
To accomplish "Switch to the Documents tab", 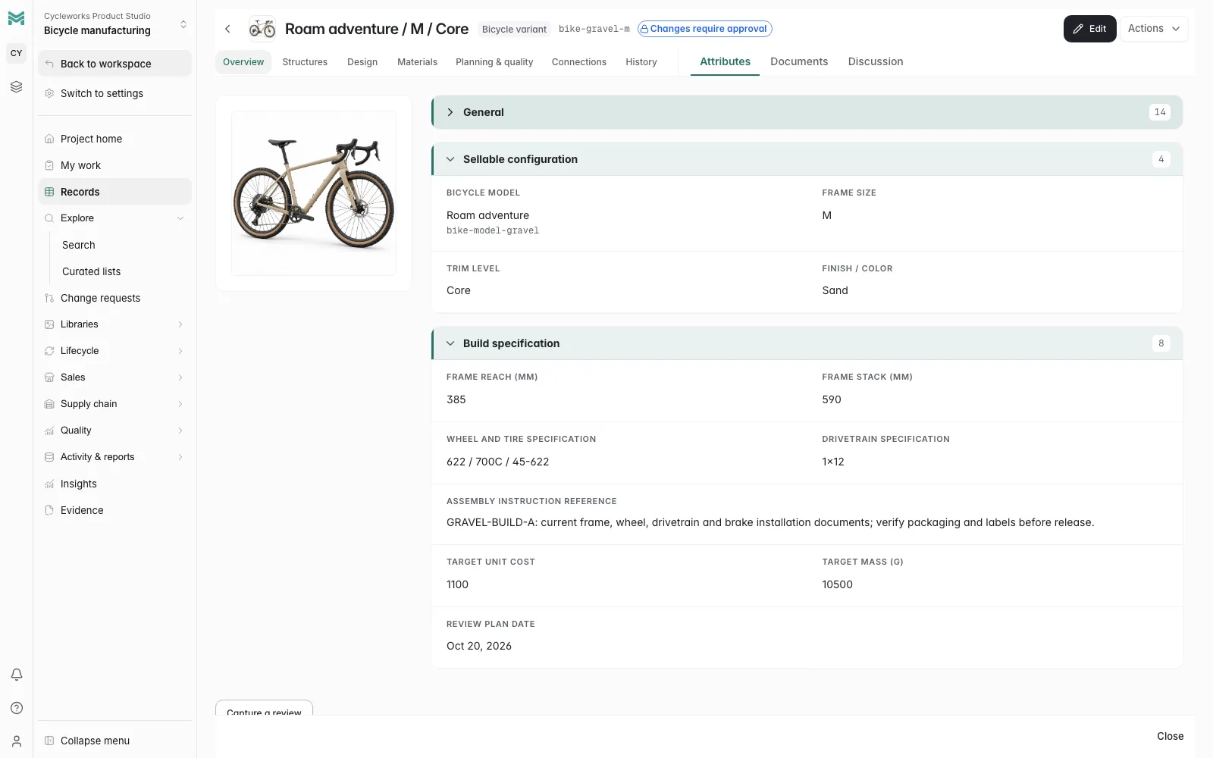I will 799,61.
